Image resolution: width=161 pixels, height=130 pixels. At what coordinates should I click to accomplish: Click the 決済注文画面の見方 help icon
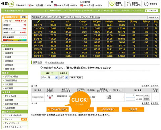pyautogui.click(x=46, y=62)
